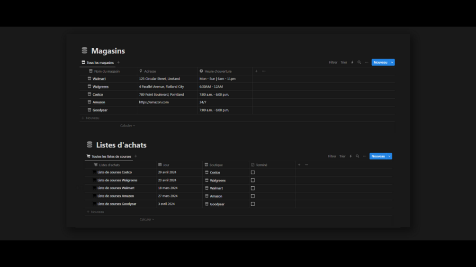Expand Nouveau dropdown arrow in Listes d'achats

pos(389,156)
